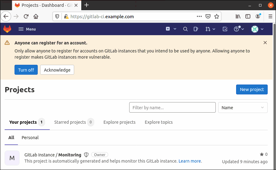Expand the merge requests dropdown chevron
The width and height of the screenshot is (276, 170).
214,29
